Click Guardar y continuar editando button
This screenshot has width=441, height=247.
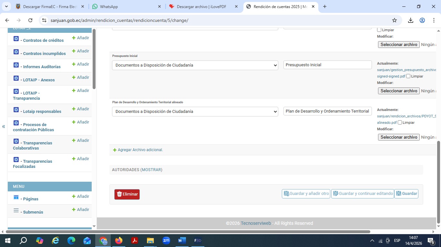coord(363,194)
